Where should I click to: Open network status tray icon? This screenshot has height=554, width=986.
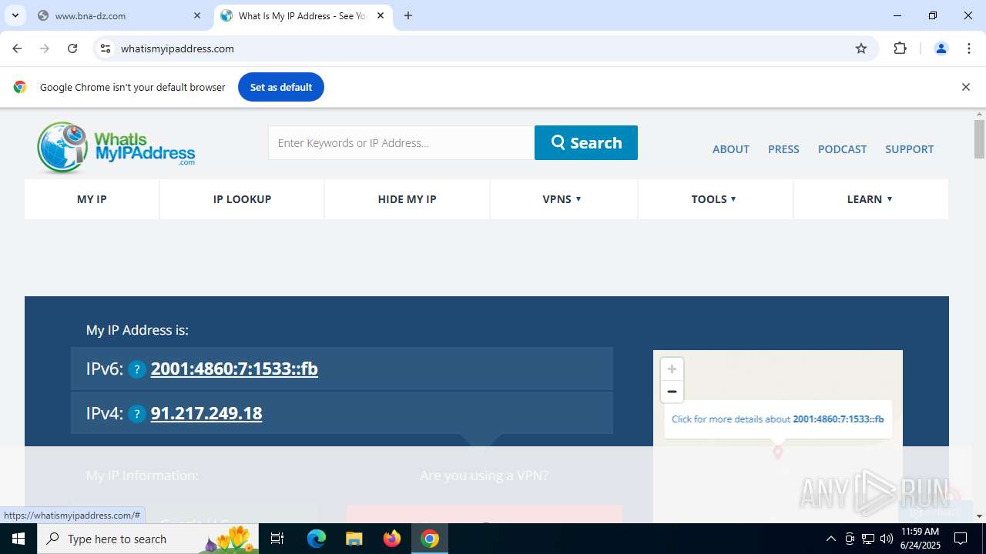click(x=868, y=539)
